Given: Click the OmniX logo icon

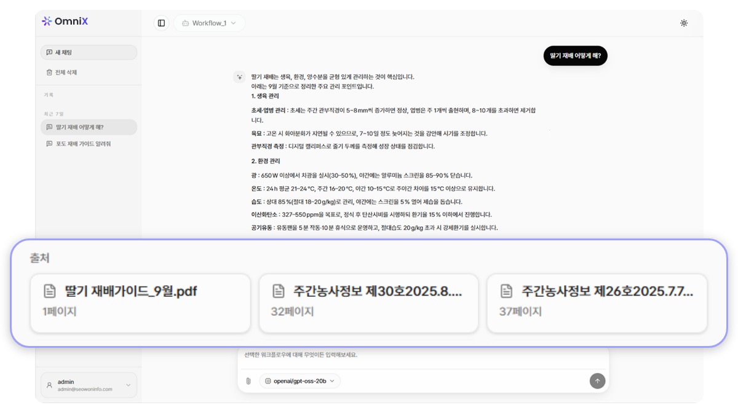Looking at the screenshot, I should tap(47, 21).
